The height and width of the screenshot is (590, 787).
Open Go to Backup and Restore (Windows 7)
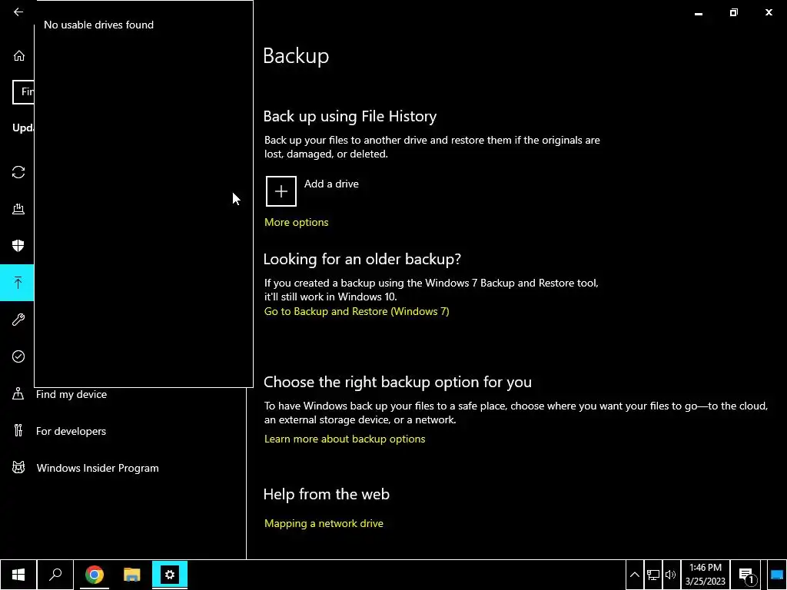click(x=357, y=311)
